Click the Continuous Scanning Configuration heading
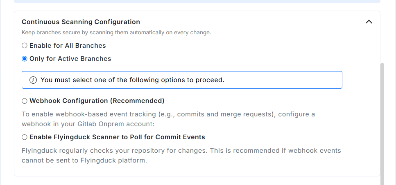Image resolution: width=396 pixels, height=185 pixels. tap(81, 22)
